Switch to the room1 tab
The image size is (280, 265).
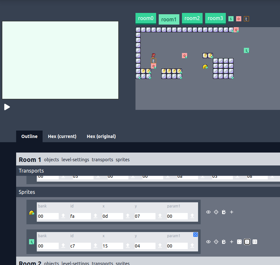[x=169, y=19]
